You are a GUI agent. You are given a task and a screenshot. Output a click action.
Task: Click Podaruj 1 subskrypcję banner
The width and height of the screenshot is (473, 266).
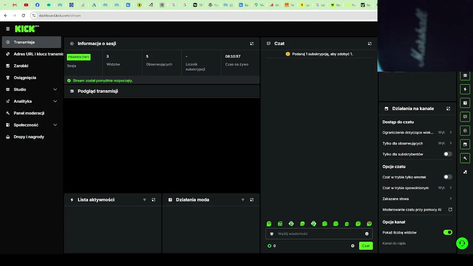pos(319,54)
